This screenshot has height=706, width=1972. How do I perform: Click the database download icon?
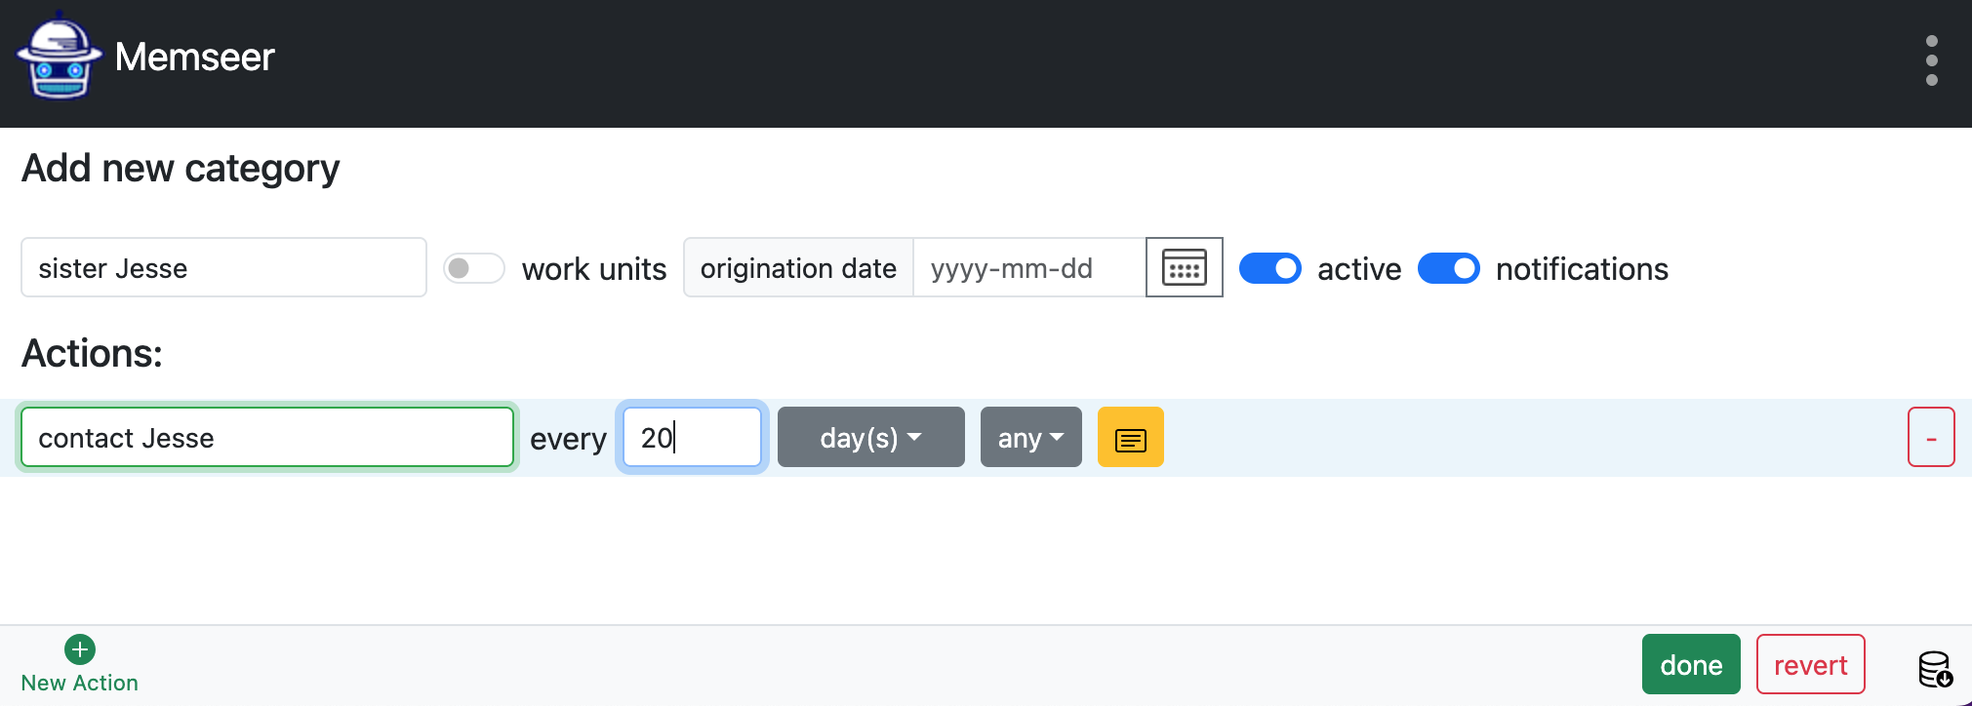coord(1934,669)
